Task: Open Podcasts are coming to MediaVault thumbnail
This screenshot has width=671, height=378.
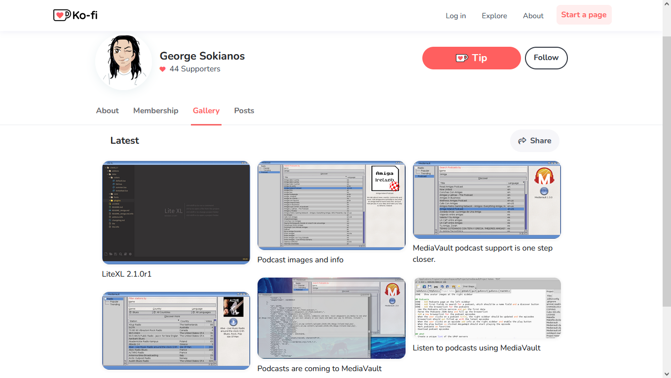Action: click(x=331, y=318)
